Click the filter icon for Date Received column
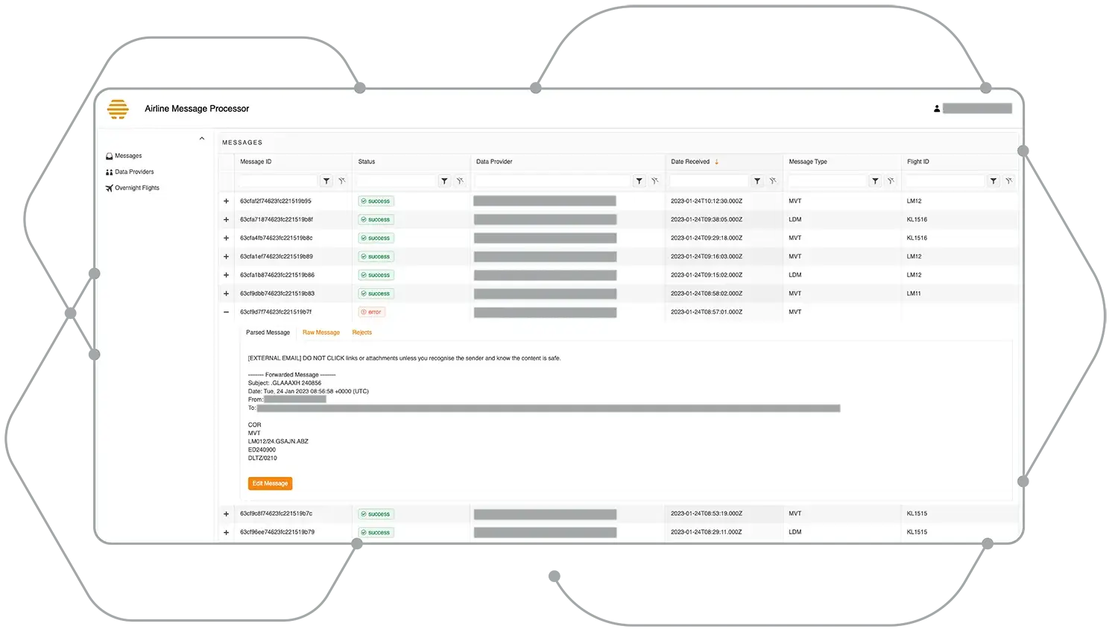The width and height of the screenshot is (1118, 632). [757, 181]
